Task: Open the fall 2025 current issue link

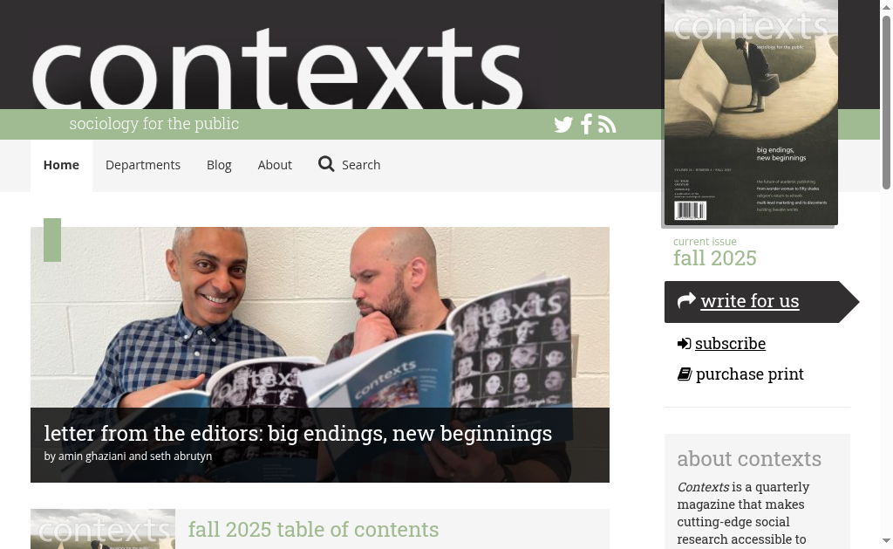Action: tap(715, 258)
